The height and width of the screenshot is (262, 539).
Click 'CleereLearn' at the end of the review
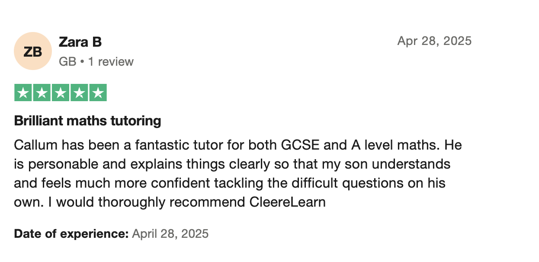(x=287, y=201)
